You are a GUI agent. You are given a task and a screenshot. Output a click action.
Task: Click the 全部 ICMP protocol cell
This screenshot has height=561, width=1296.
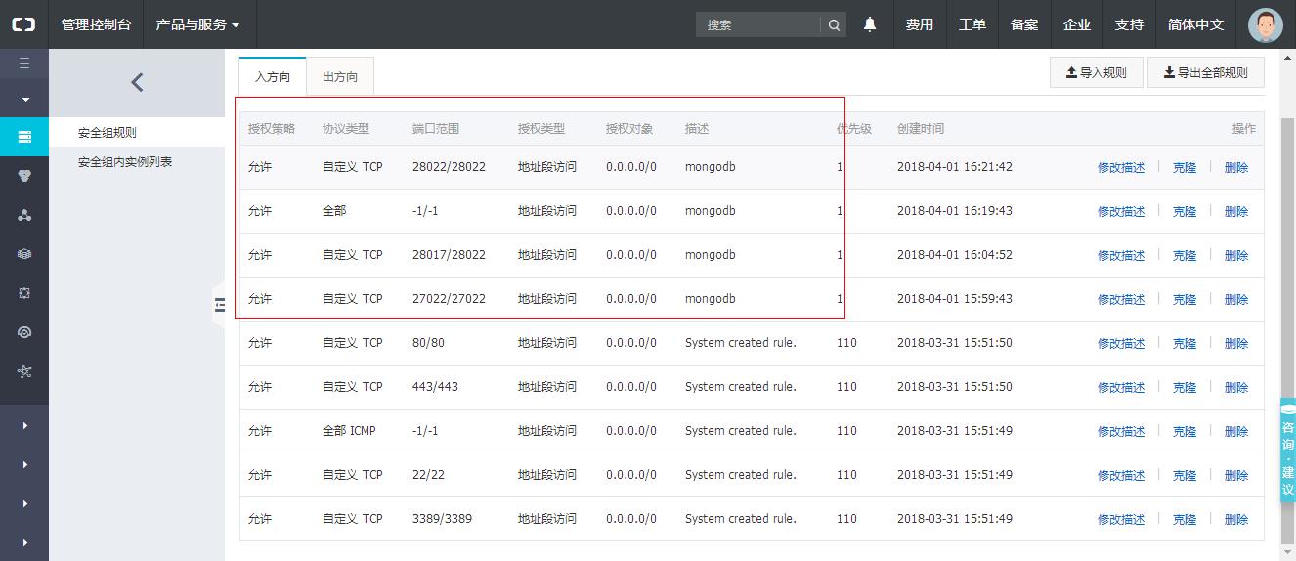click(349, 431)
